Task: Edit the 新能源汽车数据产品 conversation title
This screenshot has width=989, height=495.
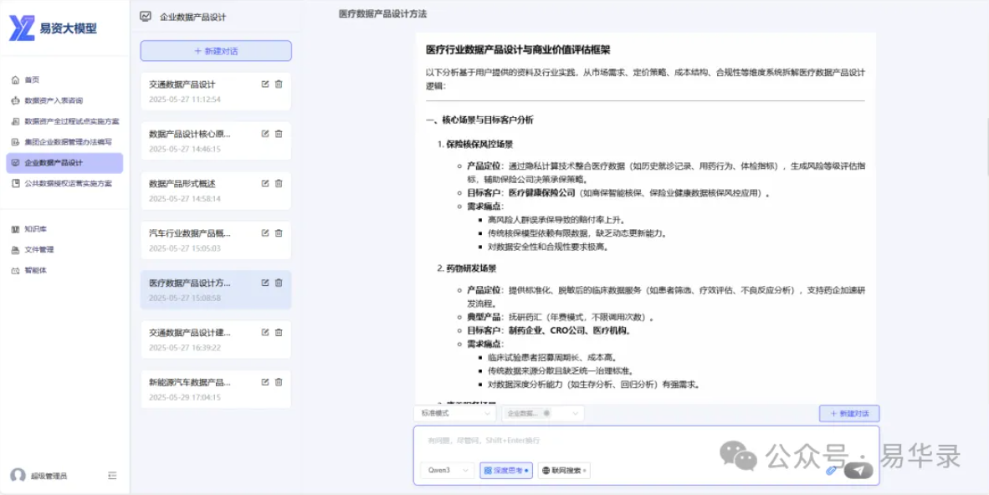Action: pos(265,382)
